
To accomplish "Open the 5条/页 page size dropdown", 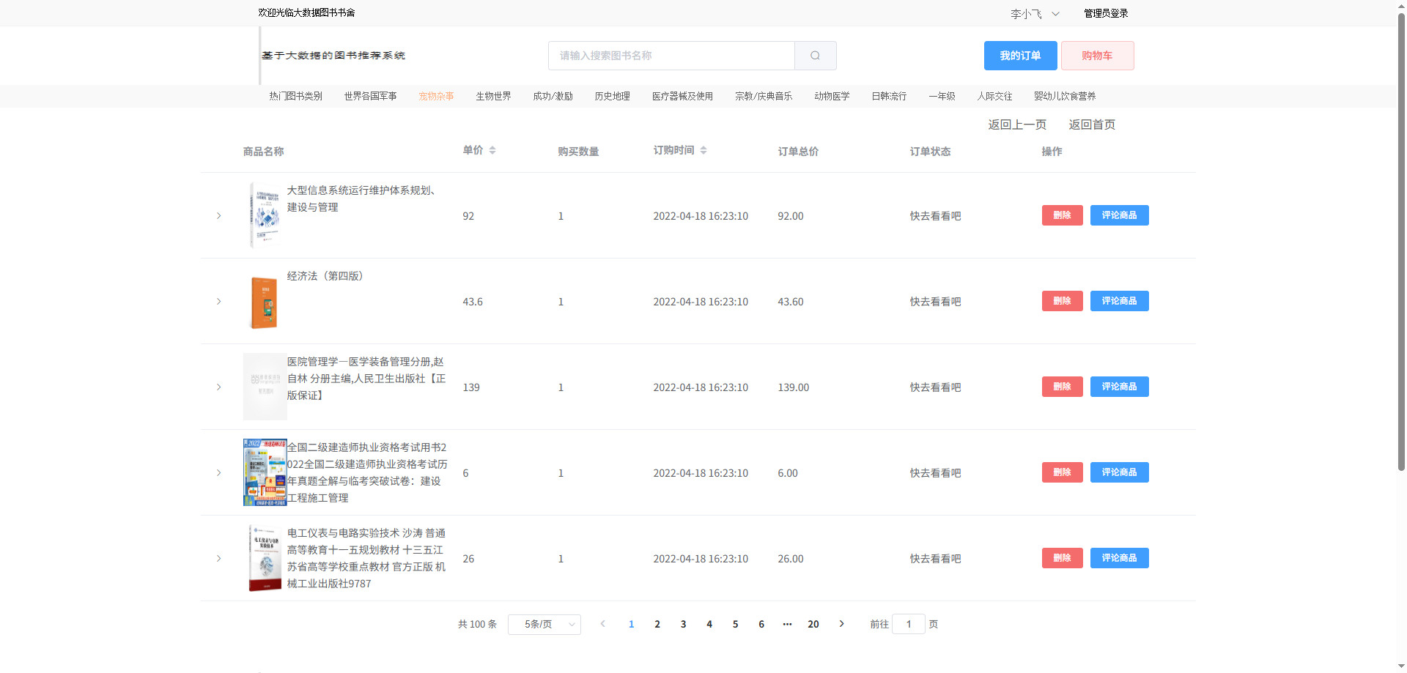I will [x=544, y=624].
